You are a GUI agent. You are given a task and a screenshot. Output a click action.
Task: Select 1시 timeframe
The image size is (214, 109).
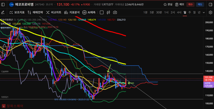click(x=166, y=12)
